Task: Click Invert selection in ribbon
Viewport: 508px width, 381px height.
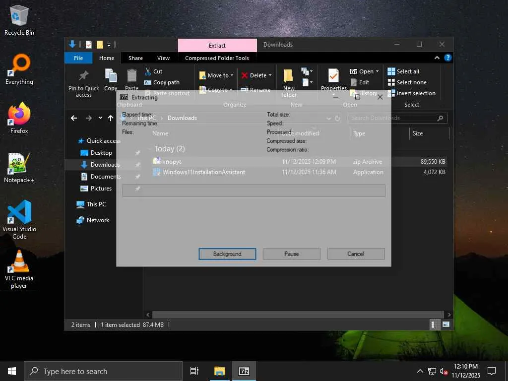Action: click(x=411, y=93)
